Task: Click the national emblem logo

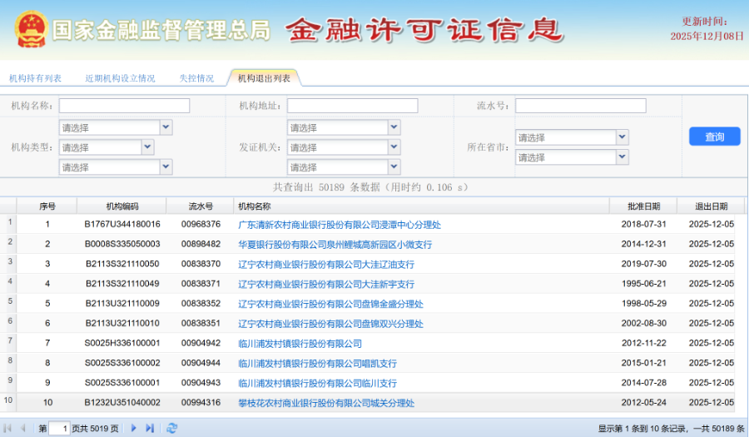Action: coord(30,29)
